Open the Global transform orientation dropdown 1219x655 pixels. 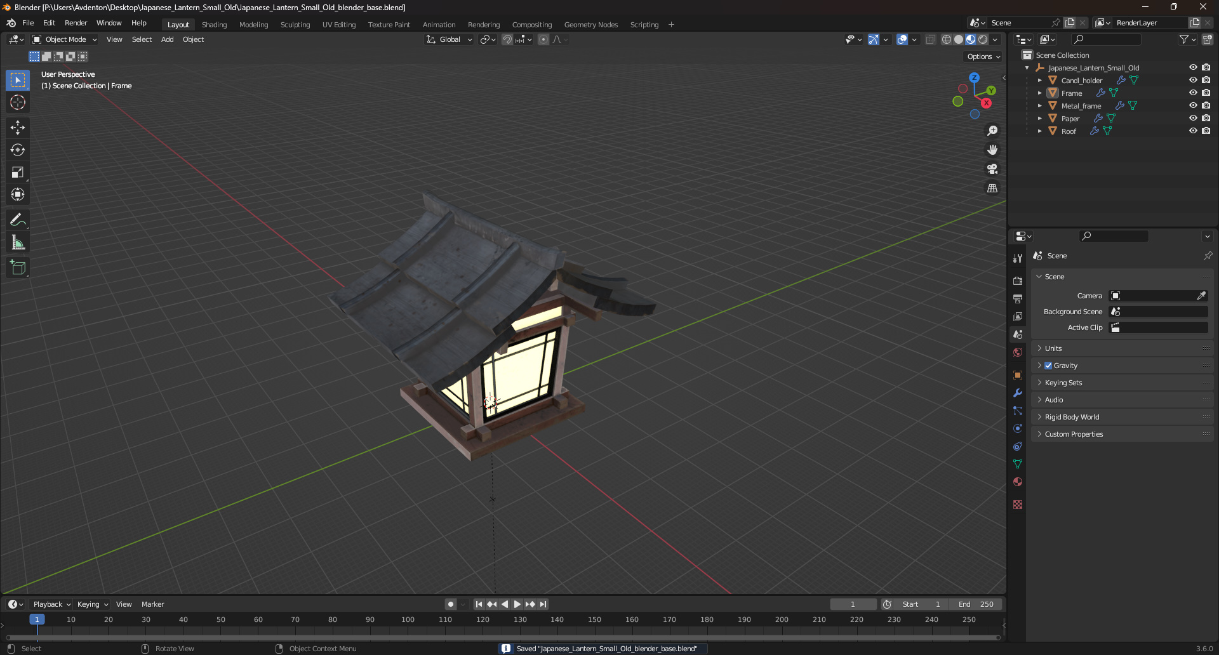point(450,39)
